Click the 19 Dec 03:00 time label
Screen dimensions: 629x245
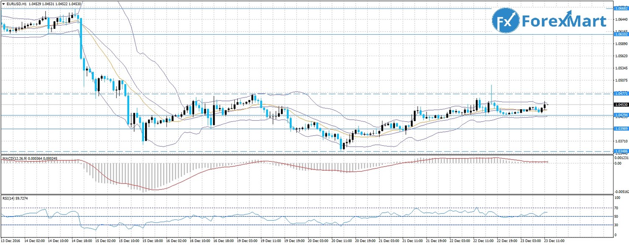pyautogui.click(x=247, y=242)
